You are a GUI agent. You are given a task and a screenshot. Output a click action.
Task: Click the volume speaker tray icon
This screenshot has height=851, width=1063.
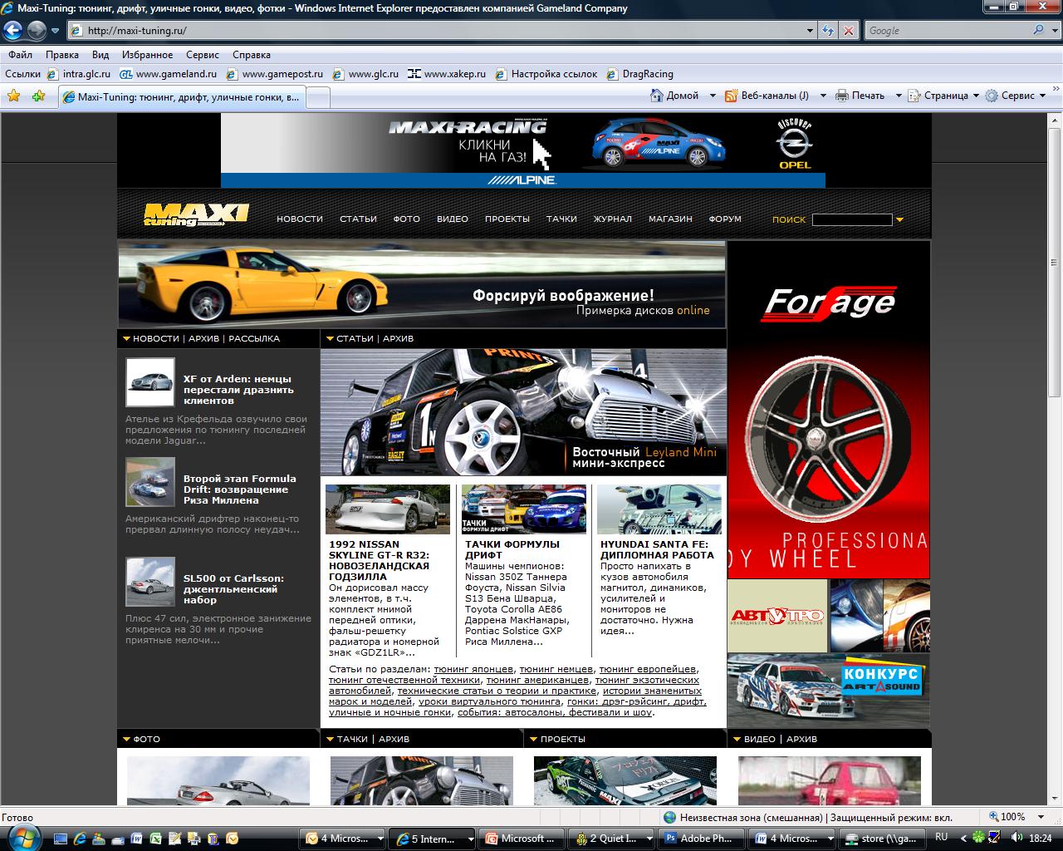[1016, 838]
